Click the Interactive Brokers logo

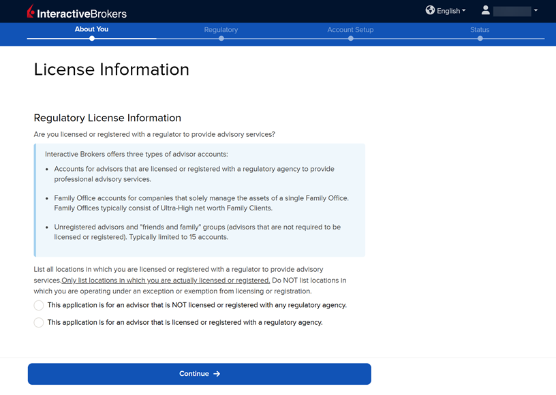coord(76,12)
